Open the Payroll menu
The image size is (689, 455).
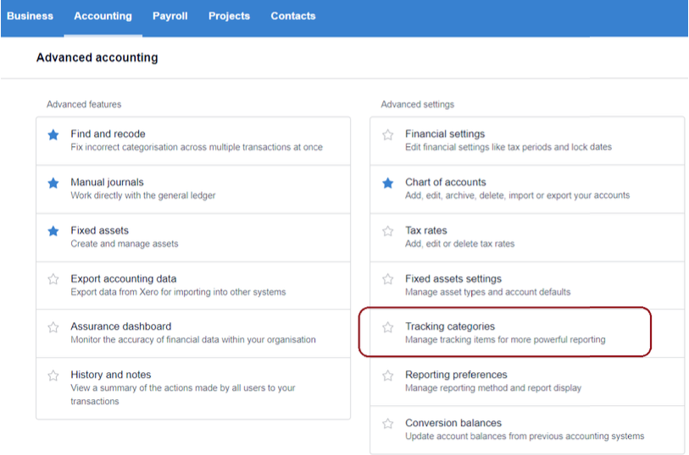(x=170, y=16)
